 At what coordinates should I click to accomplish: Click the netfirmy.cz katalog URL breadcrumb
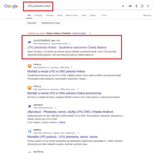pos(55,133)
